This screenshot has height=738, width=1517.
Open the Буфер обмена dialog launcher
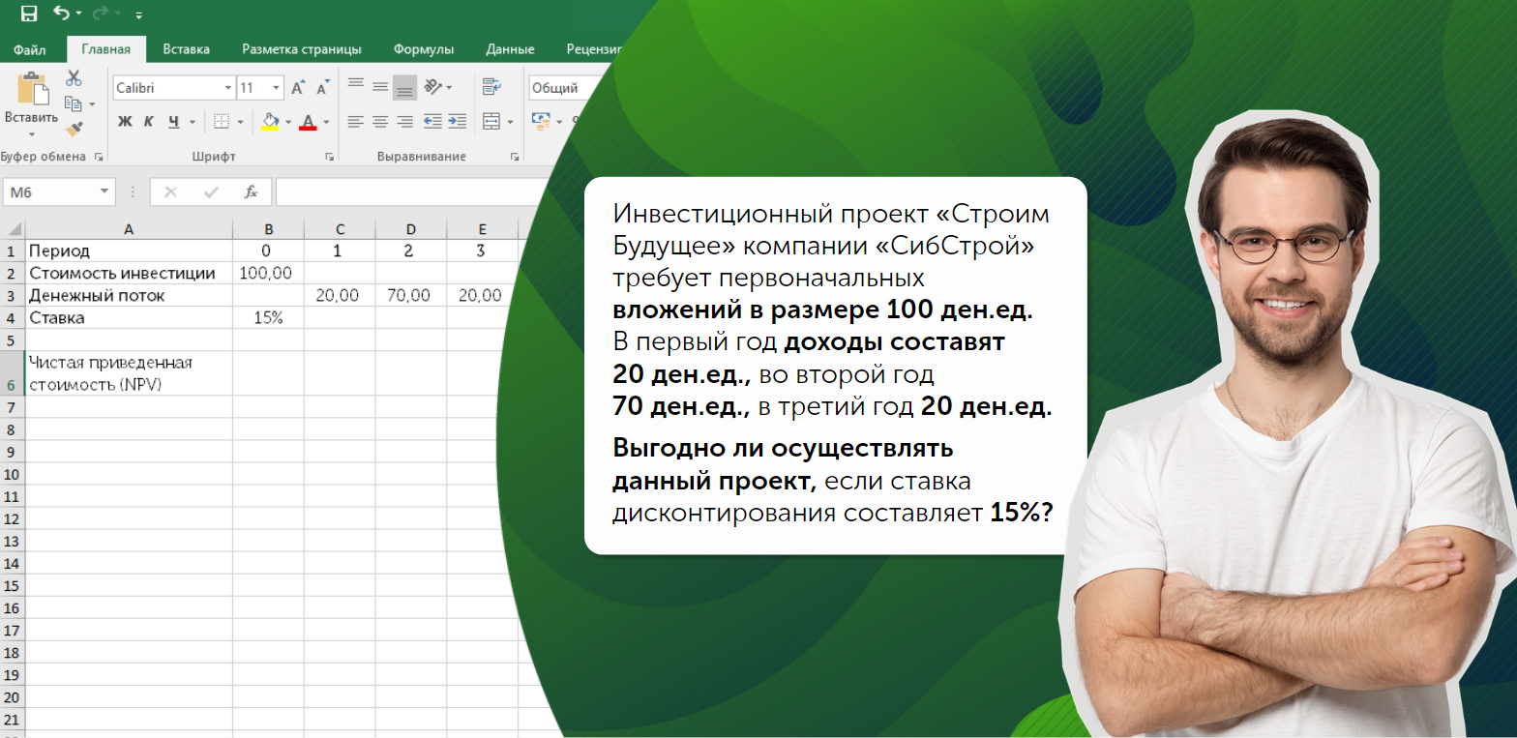98,157
